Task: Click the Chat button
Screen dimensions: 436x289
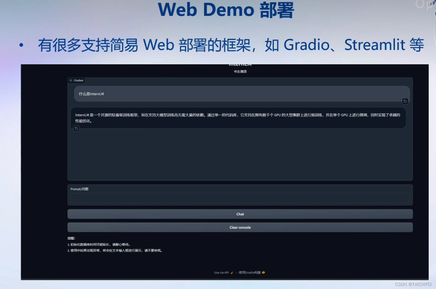Action: (240, 214)
